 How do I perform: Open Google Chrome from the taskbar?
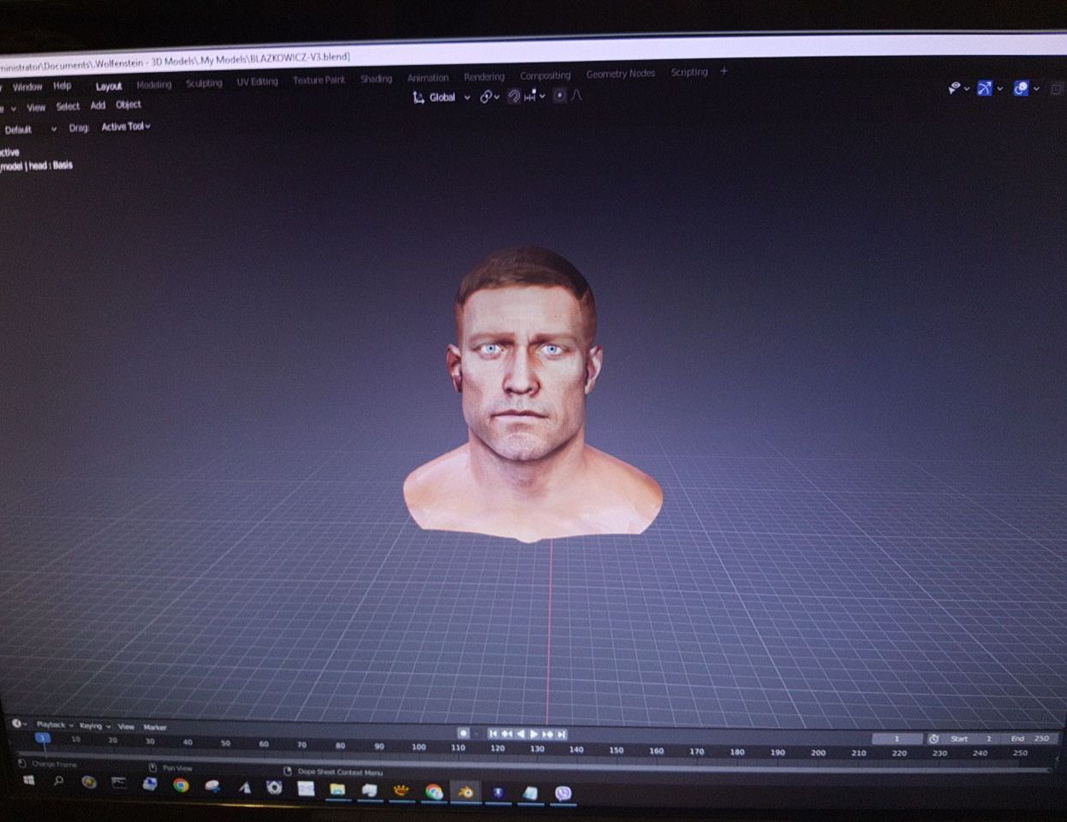pyautogui.click(x=181, y=784)
